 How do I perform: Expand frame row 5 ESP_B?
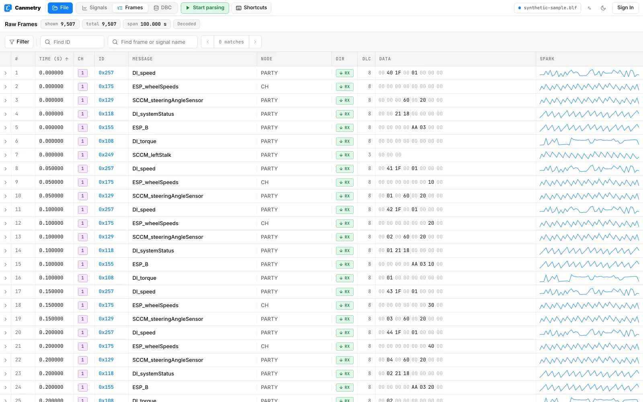[x=6, y=128]
